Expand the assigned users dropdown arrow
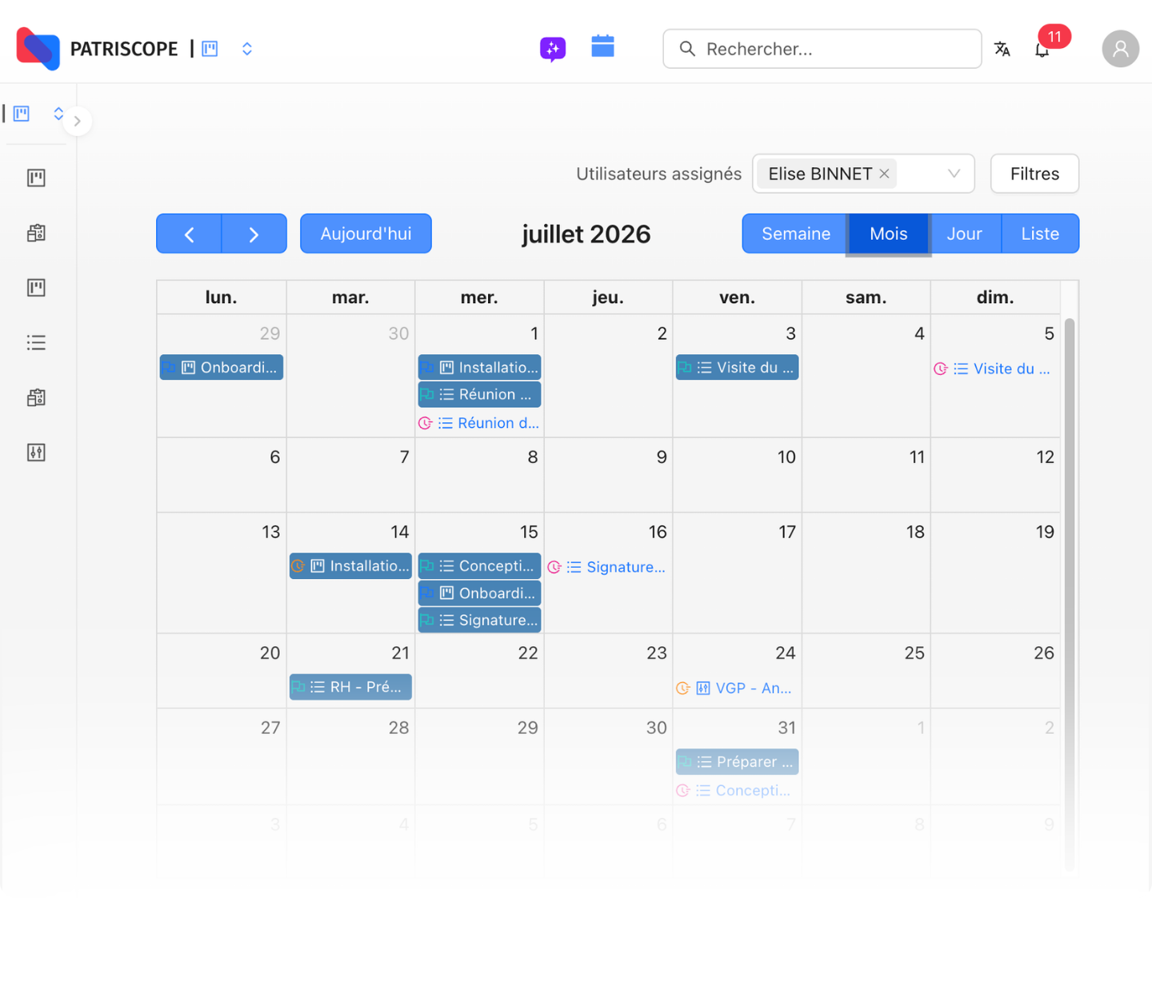Image resolution: width=1152 pixels, height=982 pixels. 954,174
